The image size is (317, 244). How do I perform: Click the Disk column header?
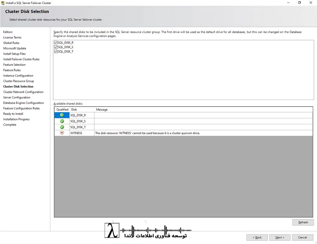click(82, 110)
